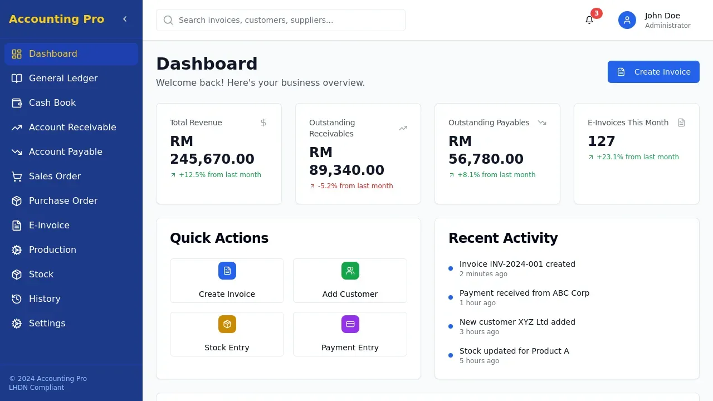Select the Add Customer quick action icon
The height and width of the screenshot is (401, 713).
click(350, 271)
